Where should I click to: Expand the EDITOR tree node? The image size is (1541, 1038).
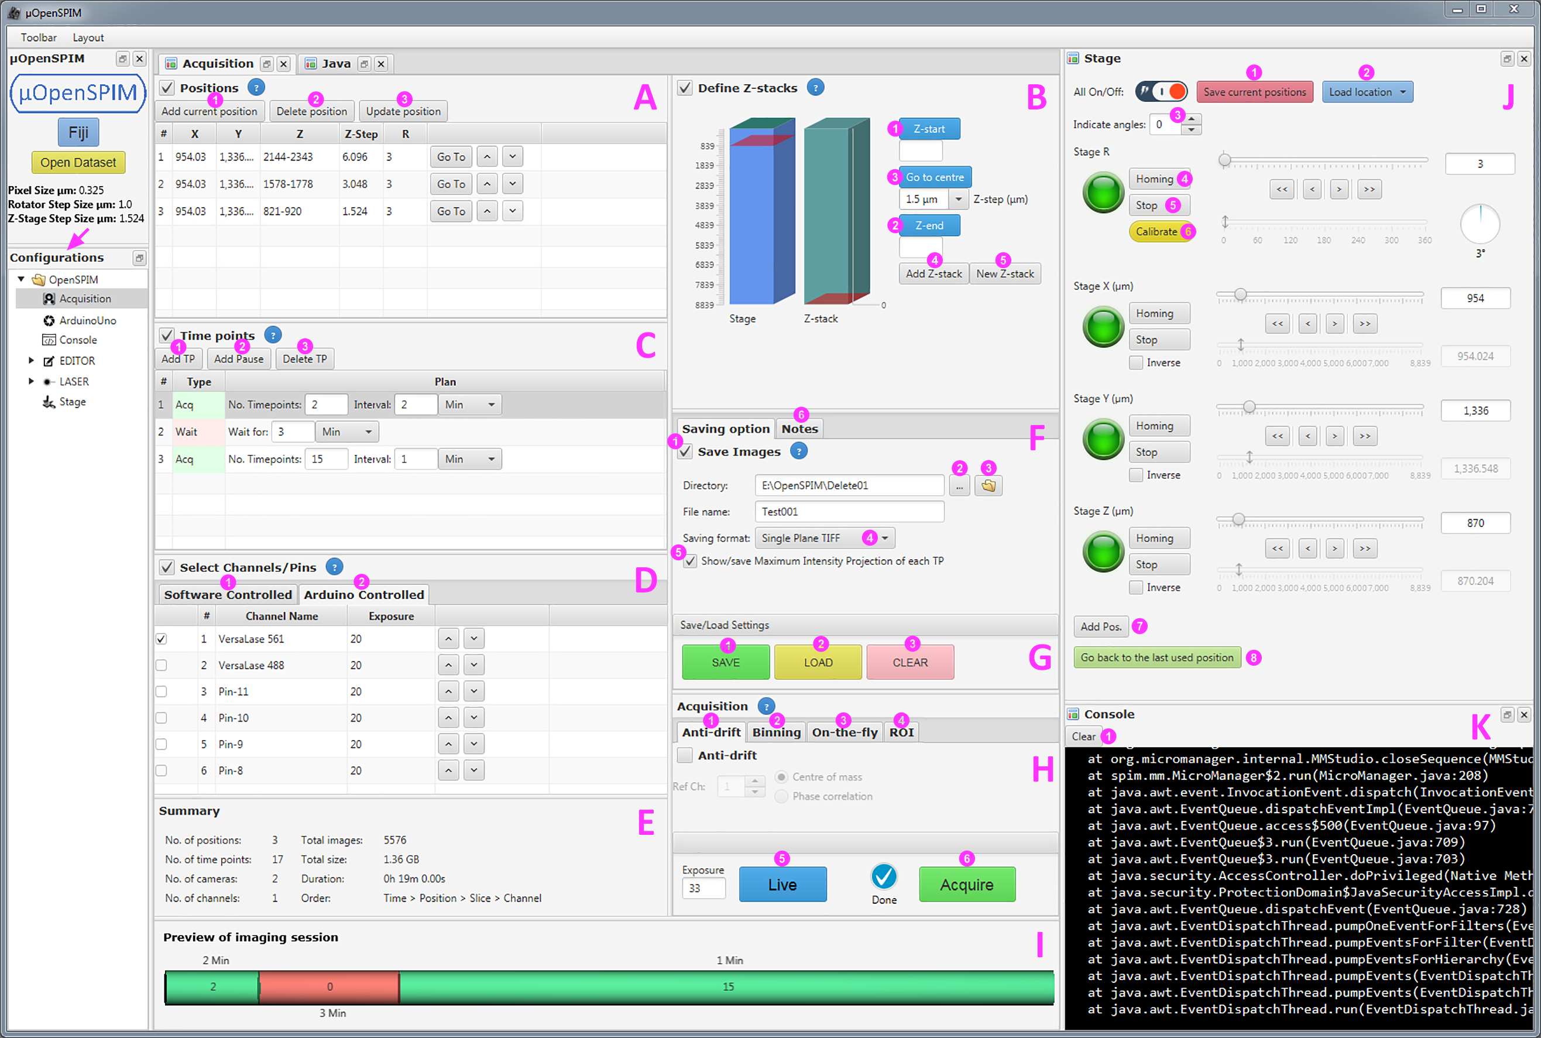tap(31, 361)
